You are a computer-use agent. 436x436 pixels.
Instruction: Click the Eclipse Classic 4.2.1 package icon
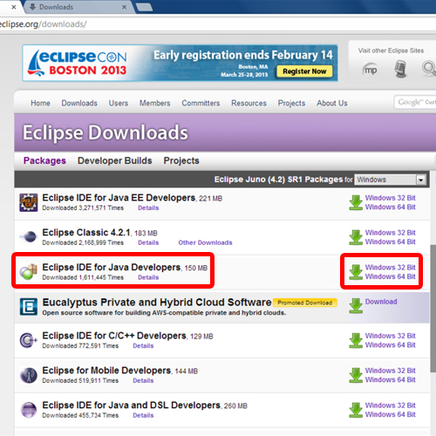[x=29, y=237]
